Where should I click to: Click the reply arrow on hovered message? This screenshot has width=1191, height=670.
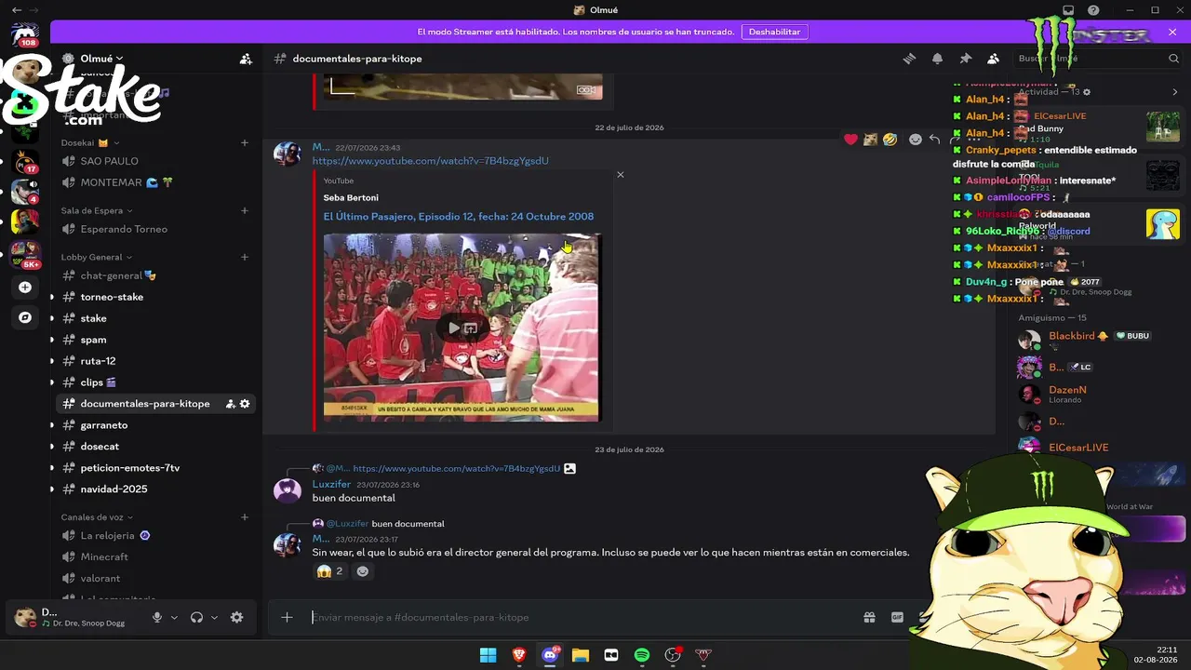pyautogui.click(x=935, y=140)
